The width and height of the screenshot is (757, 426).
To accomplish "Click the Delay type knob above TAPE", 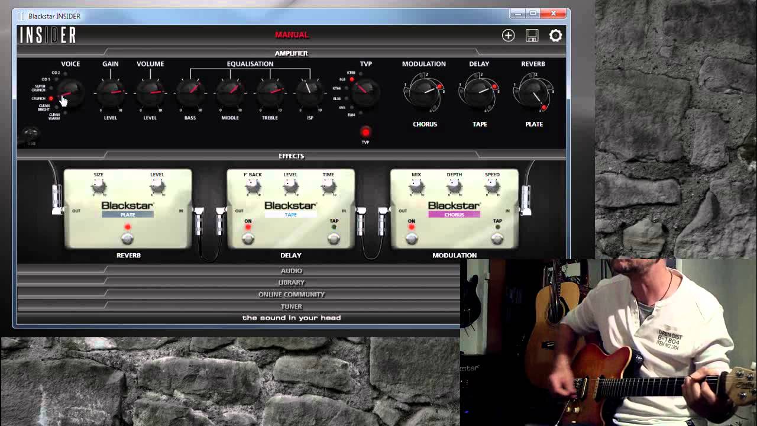I will [479, 92].
